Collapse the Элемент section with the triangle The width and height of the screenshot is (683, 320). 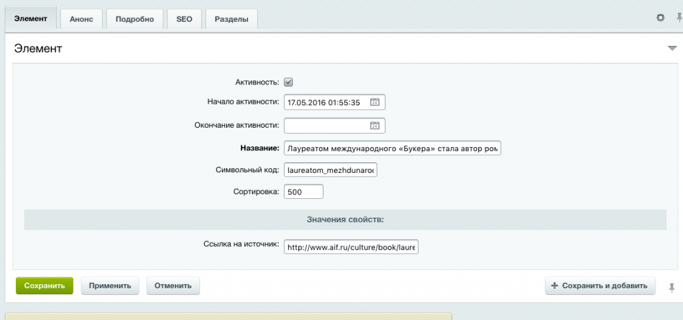tap(672, 49)
